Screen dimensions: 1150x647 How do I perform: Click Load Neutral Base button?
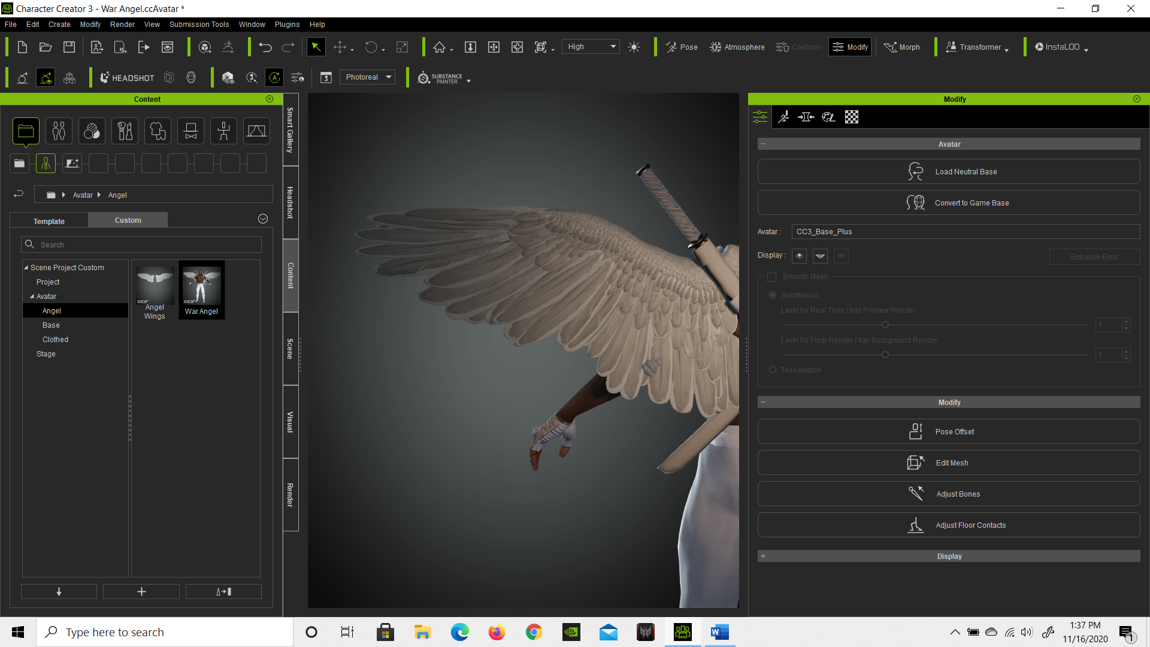(x=949, y=172)
